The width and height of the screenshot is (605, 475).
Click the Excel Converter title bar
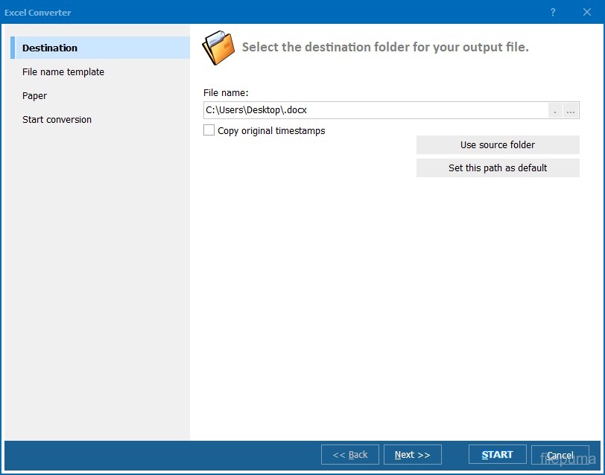pyautogui.click(x=261, y=13)
